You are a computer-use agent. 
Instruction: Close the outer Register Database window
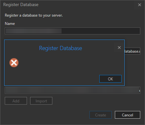(x=140, y=5)
